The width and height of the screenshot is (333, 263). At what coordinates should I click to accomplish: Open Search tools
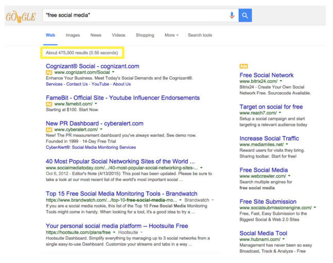pyautogui.click(x=200, y=35)
